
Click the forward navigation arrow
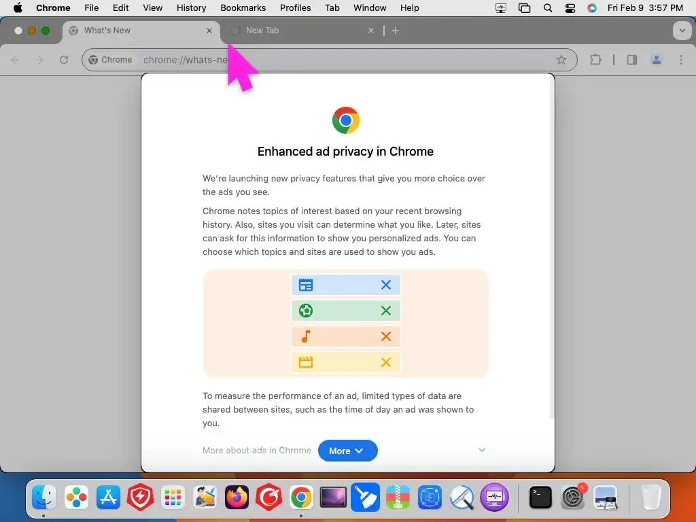39,60
